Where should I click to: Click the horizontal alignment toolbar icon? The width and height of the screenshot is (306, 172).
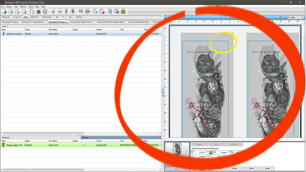click(x=60, y=11)
